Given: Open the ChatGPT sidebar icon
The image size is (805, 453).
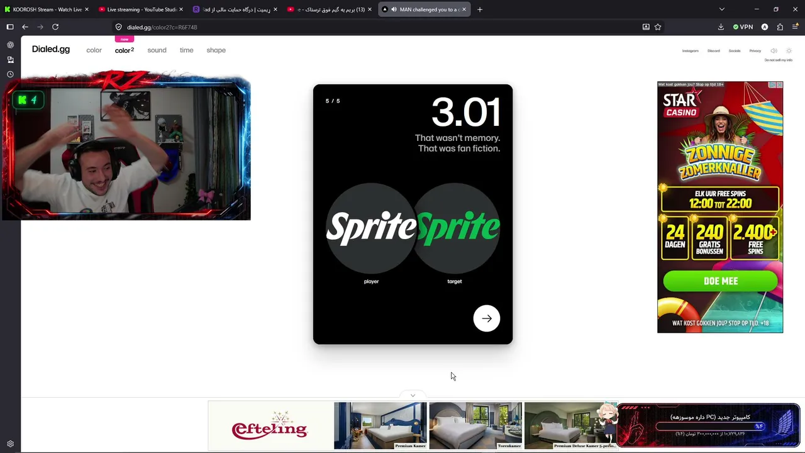Looking at the screenshot, I should [10, 45].
